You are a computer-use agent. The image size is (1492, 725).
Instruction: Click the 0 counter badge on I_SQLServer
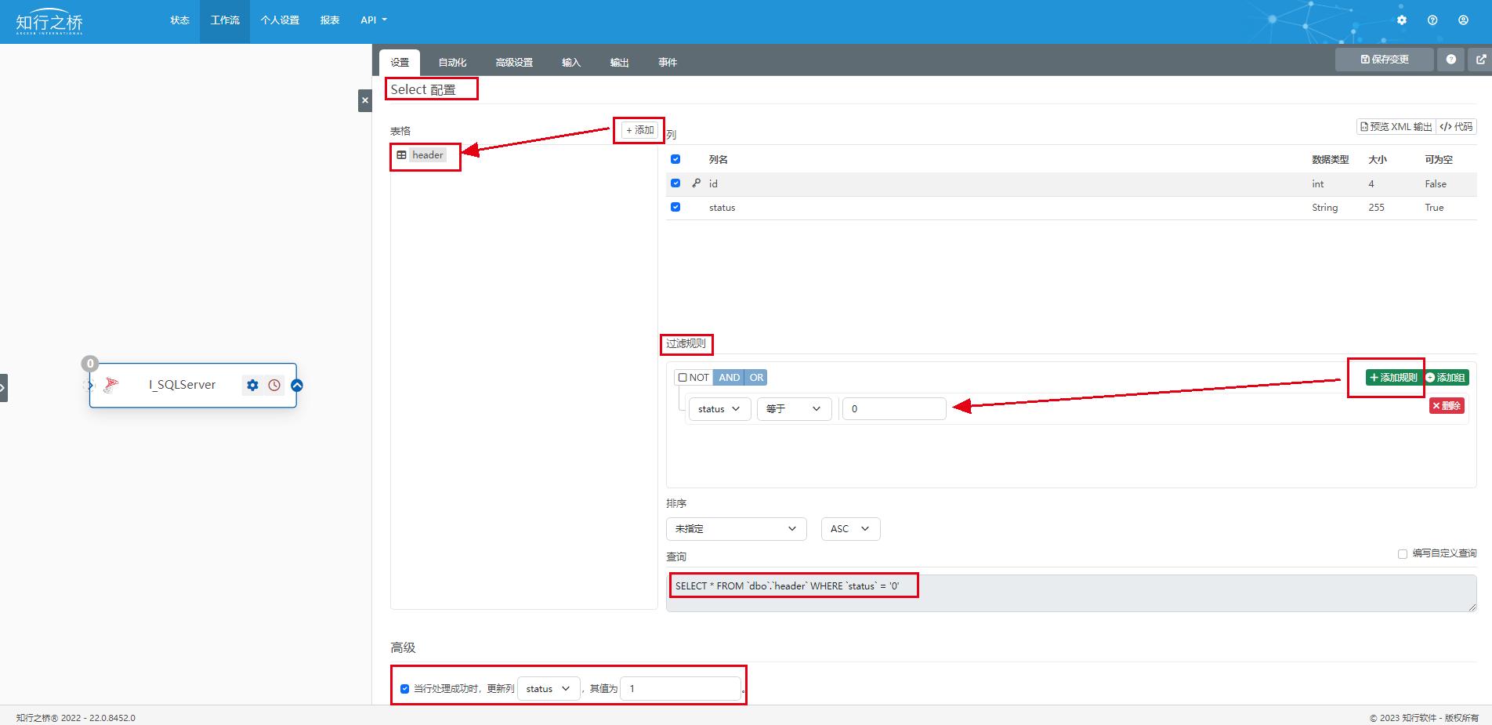pos(90,364)
